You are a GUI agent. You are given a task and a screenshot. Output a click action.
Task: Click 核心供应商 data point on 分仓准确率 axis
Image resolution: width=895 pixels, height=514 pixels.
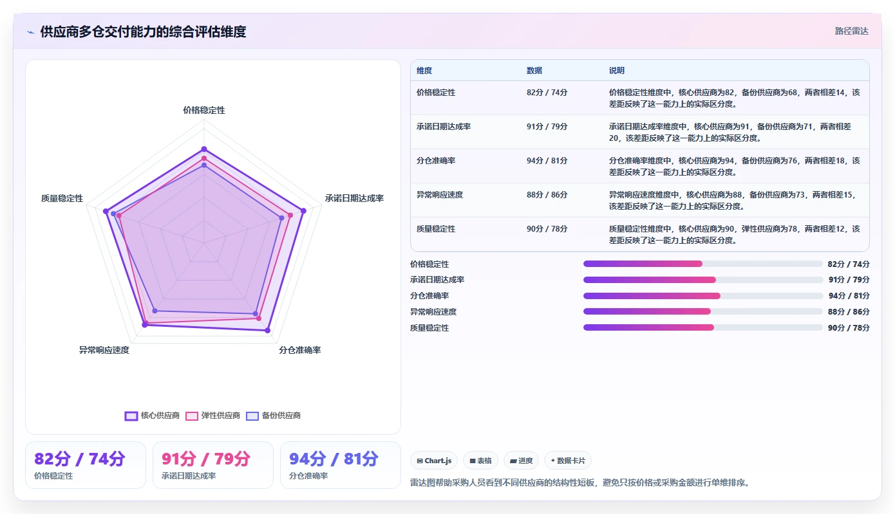click(x=267, y=331)
